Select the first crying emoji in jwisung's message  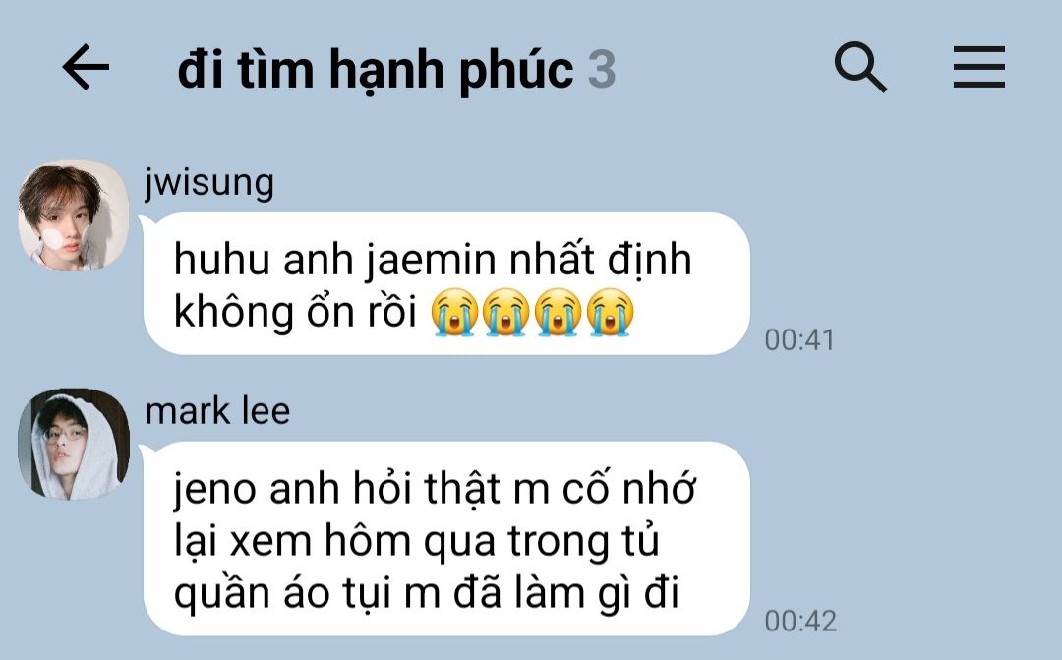[454, 312]
